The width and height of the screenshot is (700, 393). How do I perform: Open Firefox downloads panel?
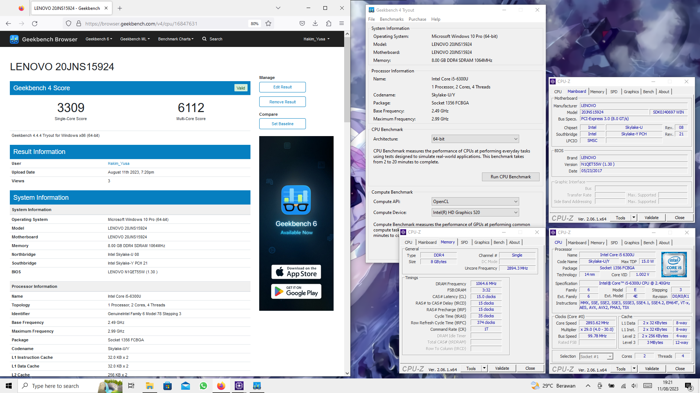click(315, 24)
